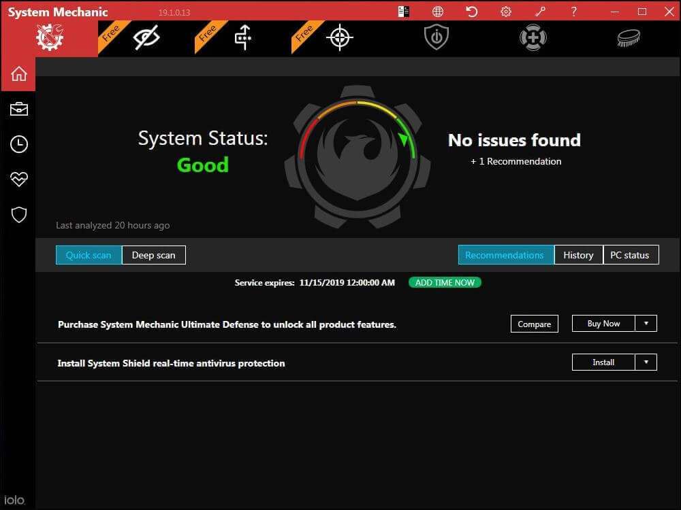Screen dimensions: 681x510
Task: Open the crosshair Search and Recover feature
Action: tap(339, 38)
